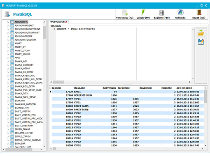Click the open-folder load SQL icon
This screenshot has height=156, width=210.
[201, 32]
